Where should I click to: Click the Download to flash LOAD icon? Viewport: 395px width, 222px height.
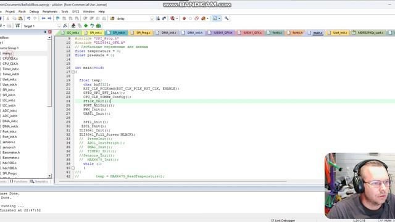tap(17, 26)
